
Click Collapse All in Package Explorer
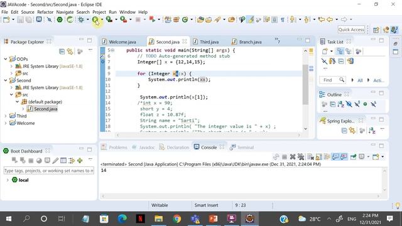[62, 51]
